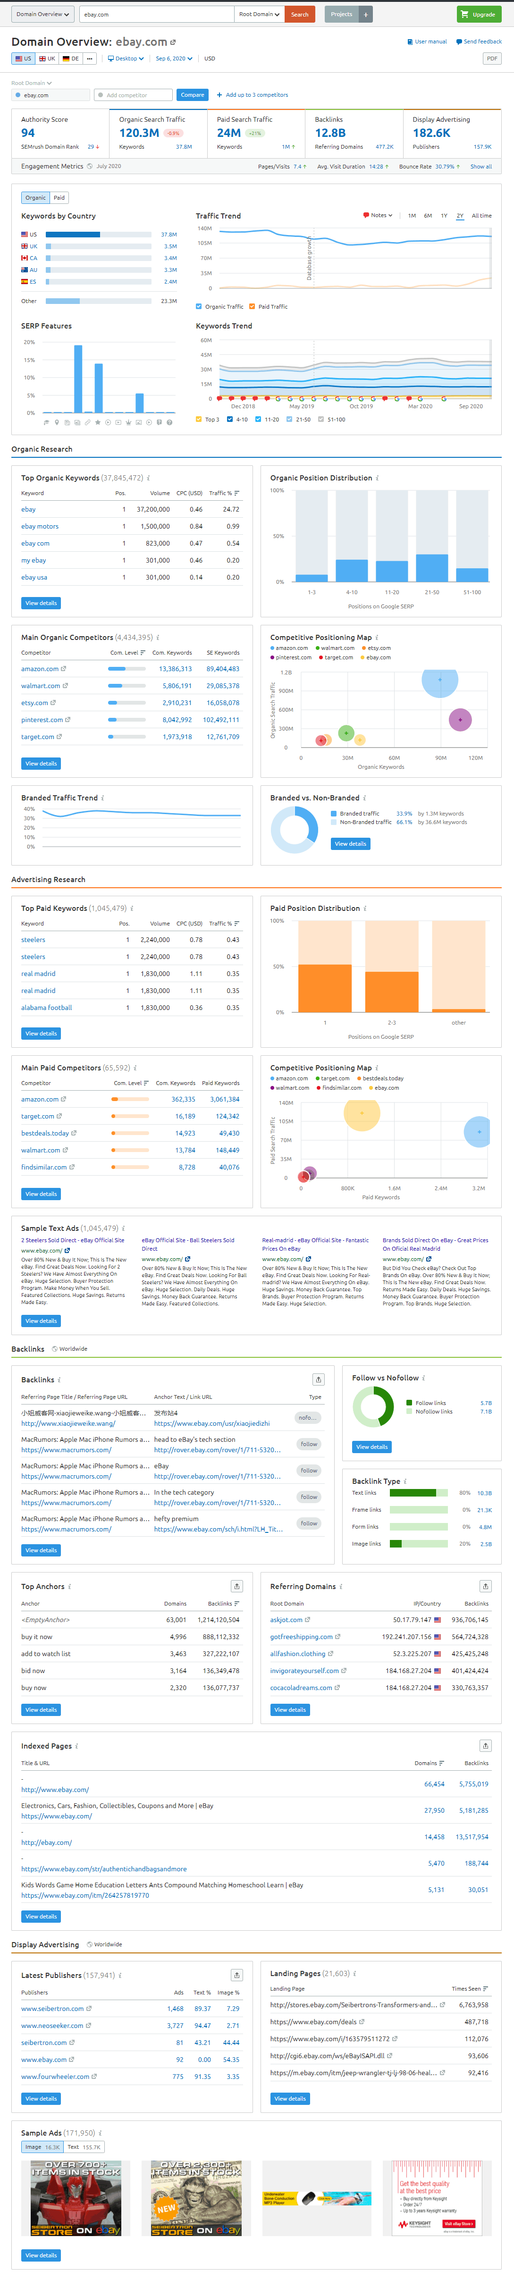This screenshot has width=514, height=2288.
Task: Click the Referring Domains export icon
Action: pyautogui.click(x=486, y=1586)
